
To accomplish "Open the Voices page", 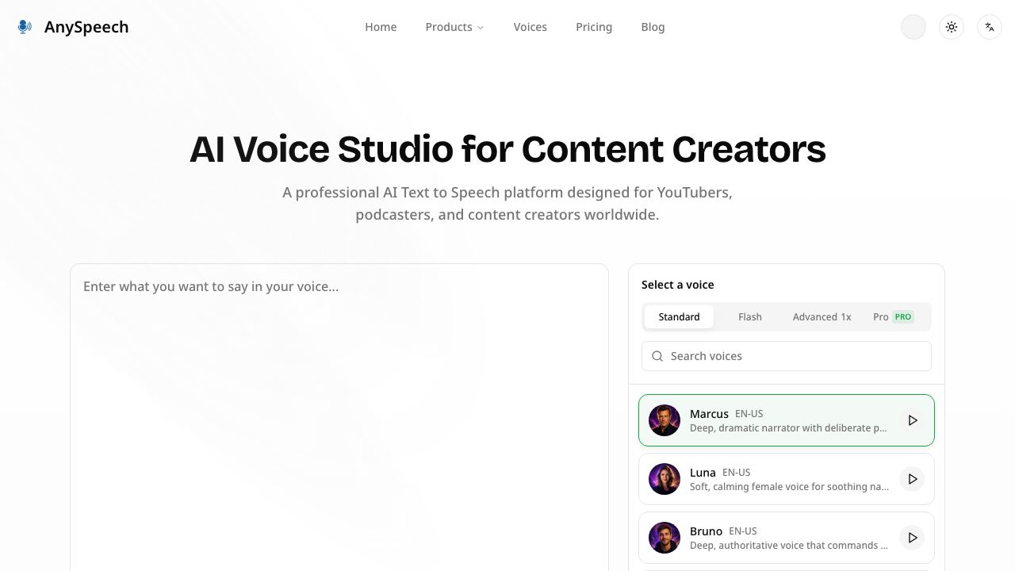I will [530, 27].
